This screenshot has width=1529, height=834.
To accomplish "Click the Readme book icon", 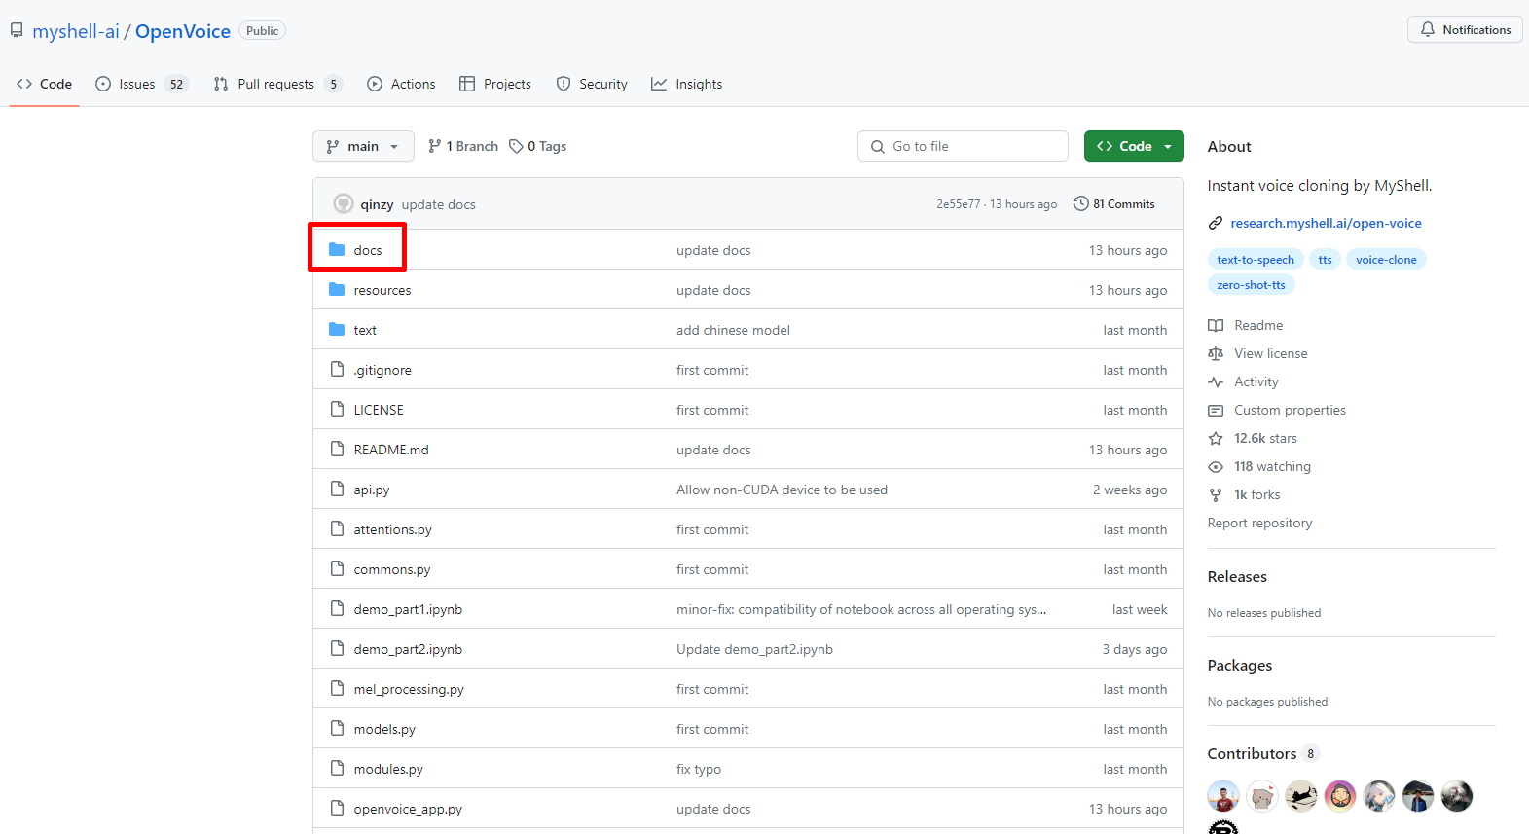I will [1216, 325].
